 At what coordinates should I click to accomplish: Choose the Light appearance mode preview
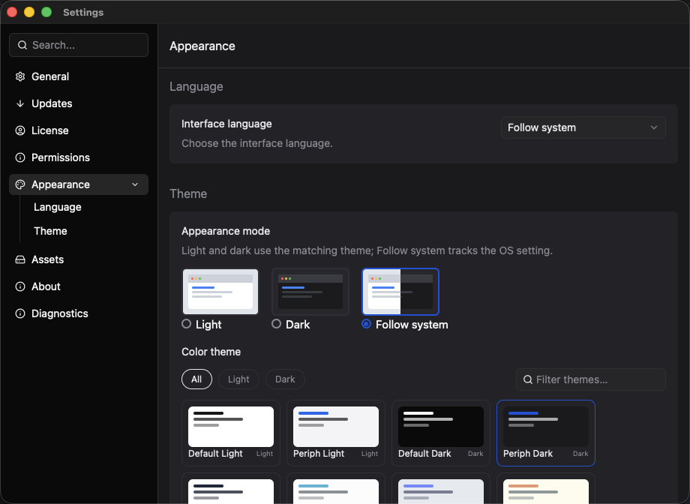[x=220, y=292]
